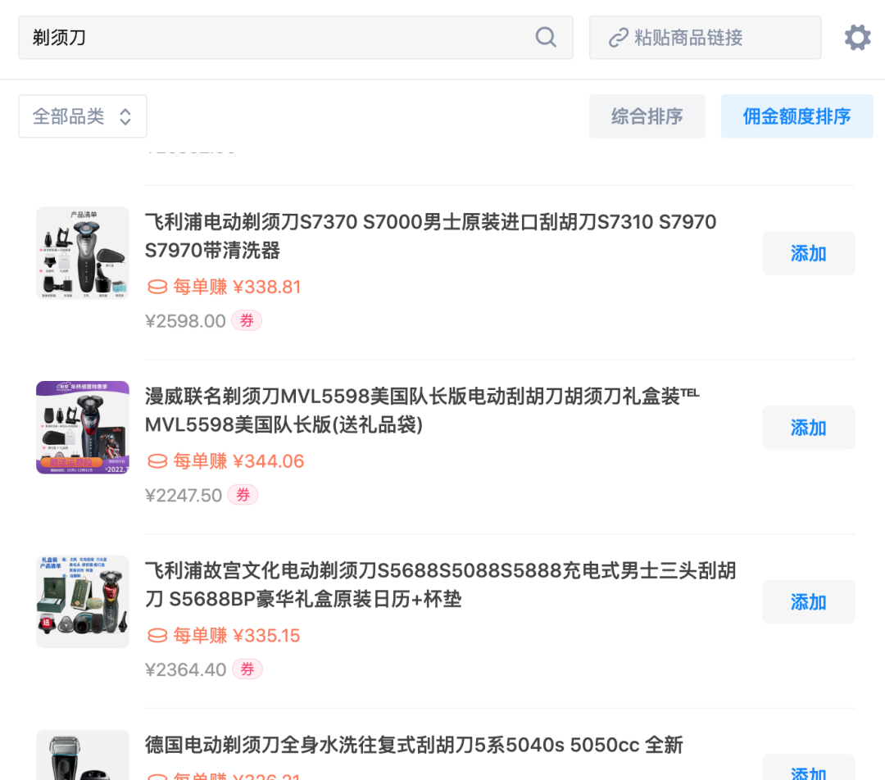
Task: Click earnings text 每单赚 ¥344.06
Action: 238,461
